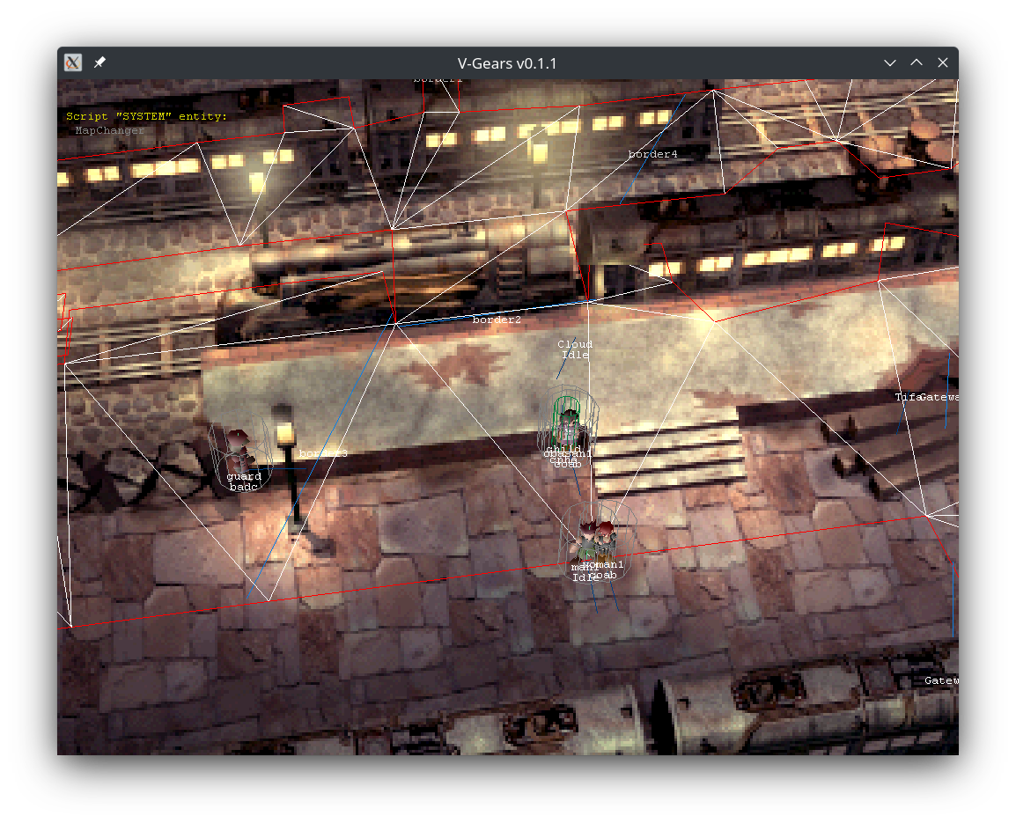
Task: Click the pin window icon
Action: (x=99, y=62)
